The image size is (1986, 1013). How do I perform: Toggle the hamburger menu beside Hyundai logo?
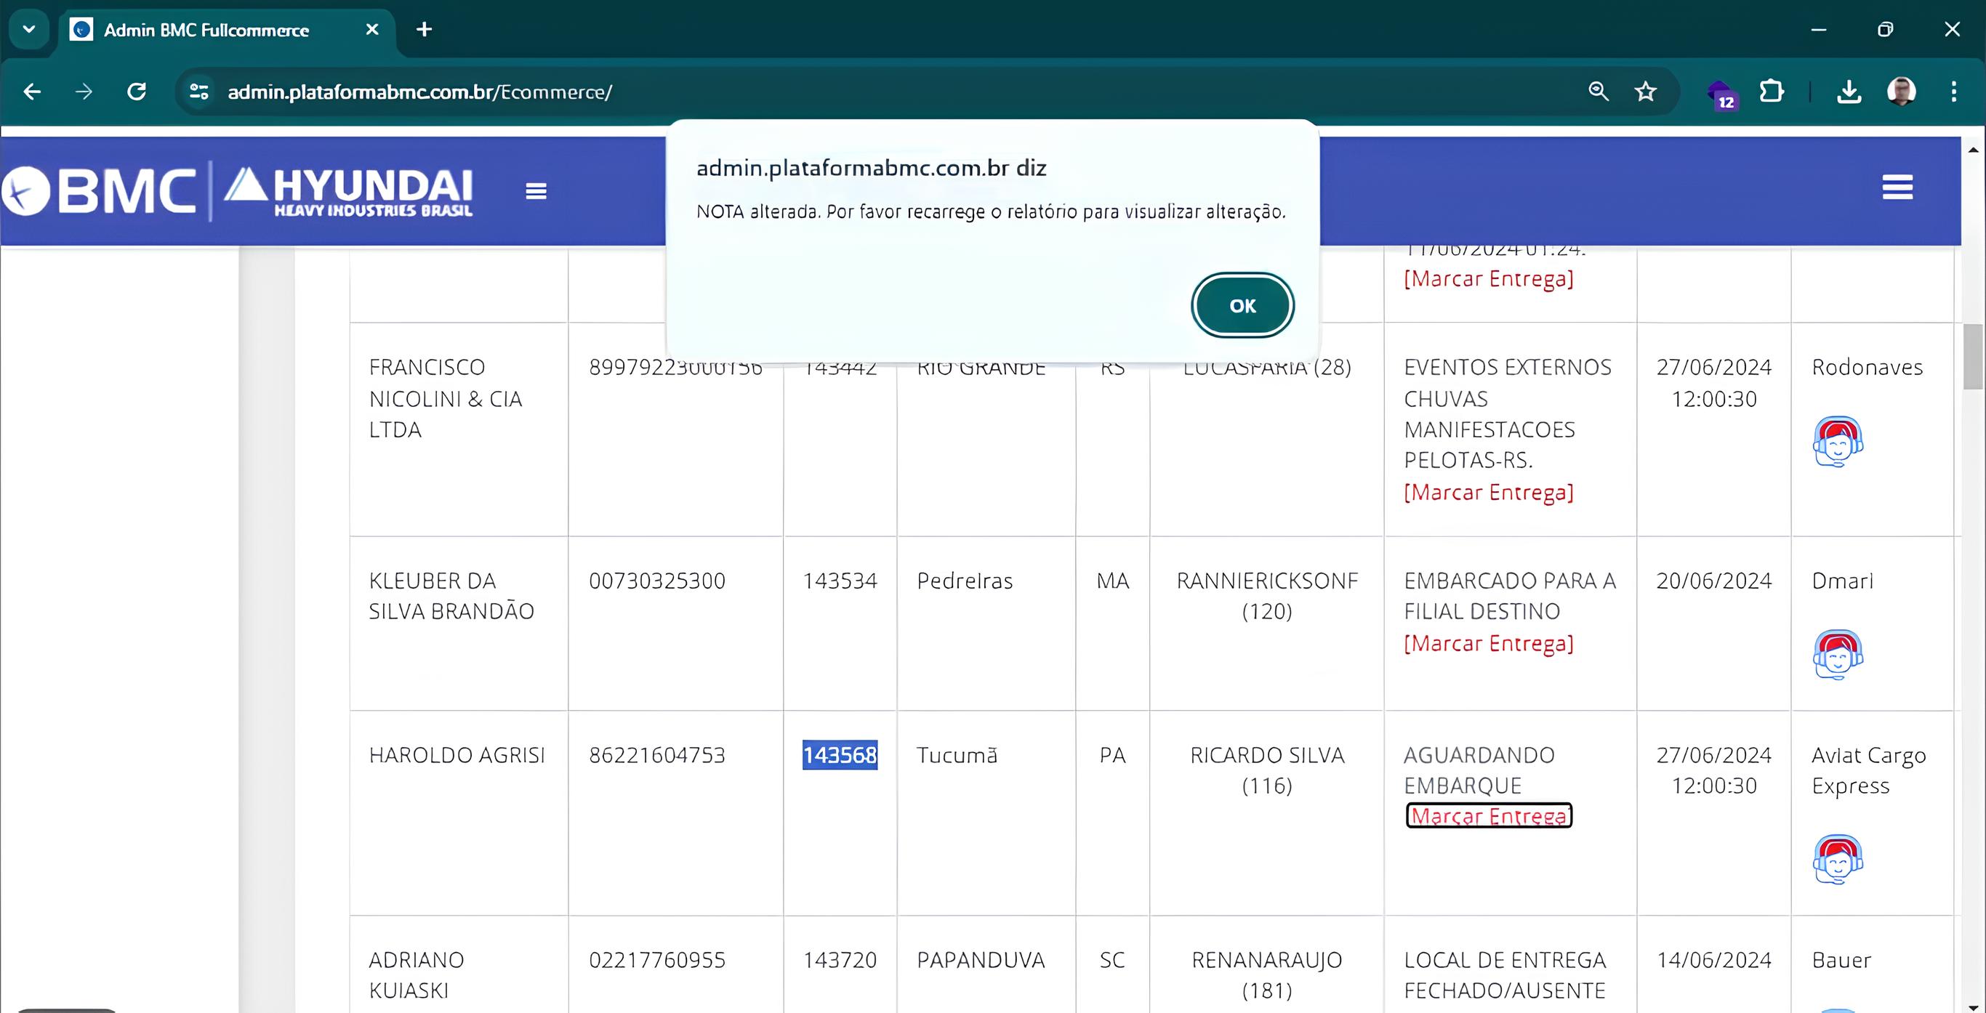[x=536, y=191]
